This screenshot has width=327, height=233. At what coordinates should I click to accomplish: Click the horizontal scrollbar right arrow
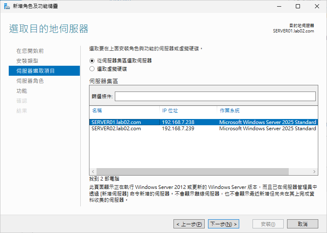coord(314,172)
